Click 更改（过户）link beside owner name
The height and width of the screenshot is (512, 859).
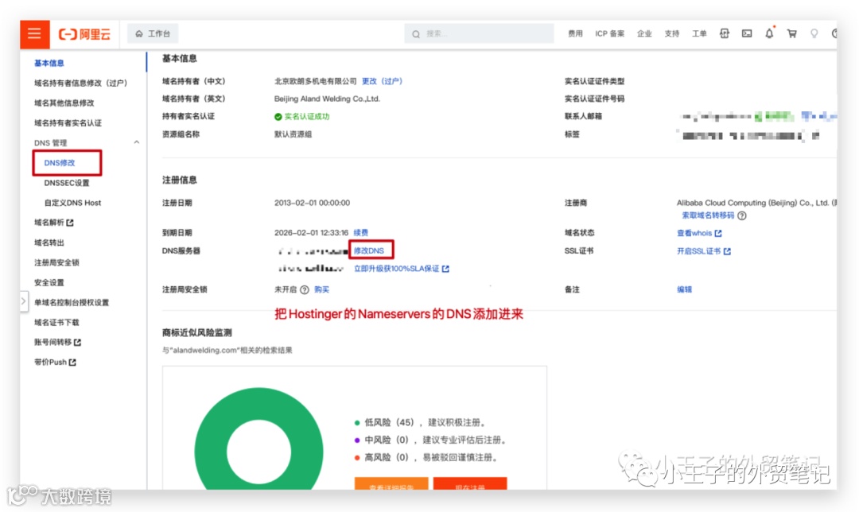pos(383,81)
